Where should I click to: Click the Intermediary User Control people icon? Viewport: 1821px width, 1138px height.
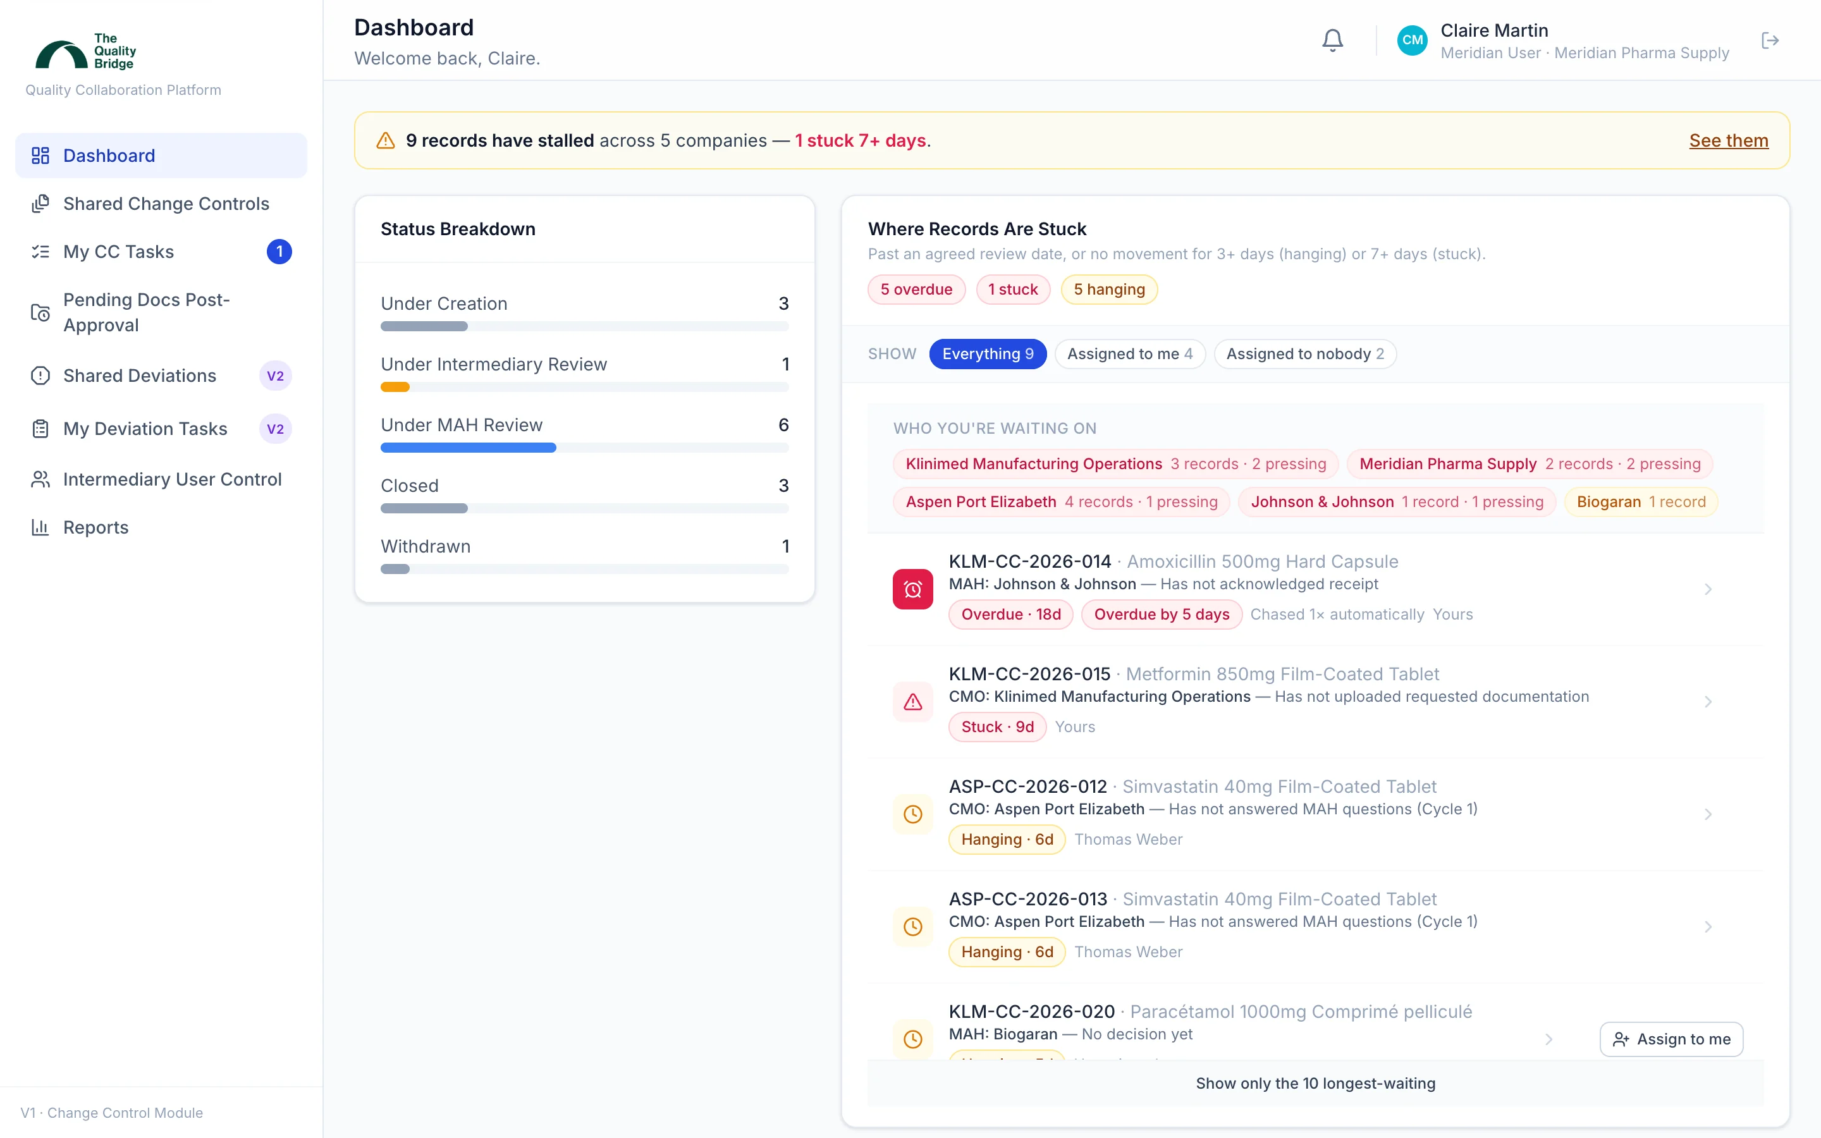click(40, 479)
